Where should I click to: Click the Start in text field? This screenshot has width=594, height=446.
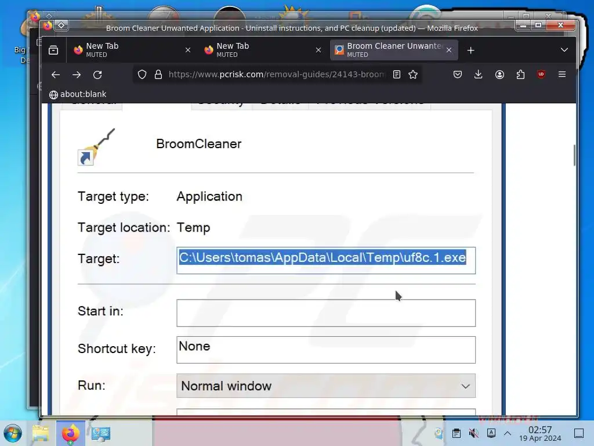click(326, 313)
